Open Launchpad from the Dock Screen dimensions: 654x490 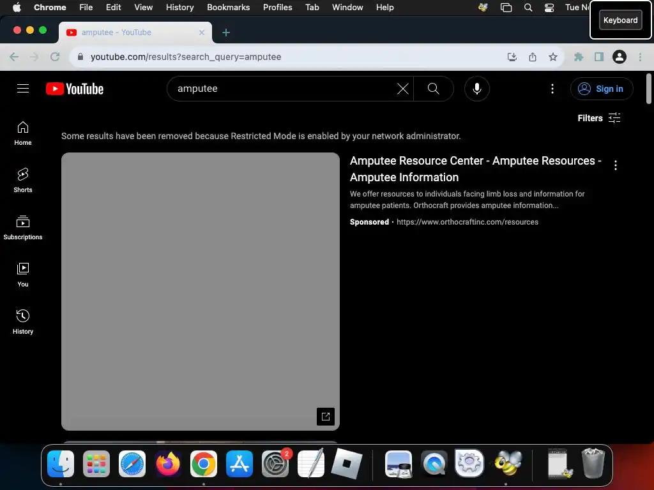[96, 463]
